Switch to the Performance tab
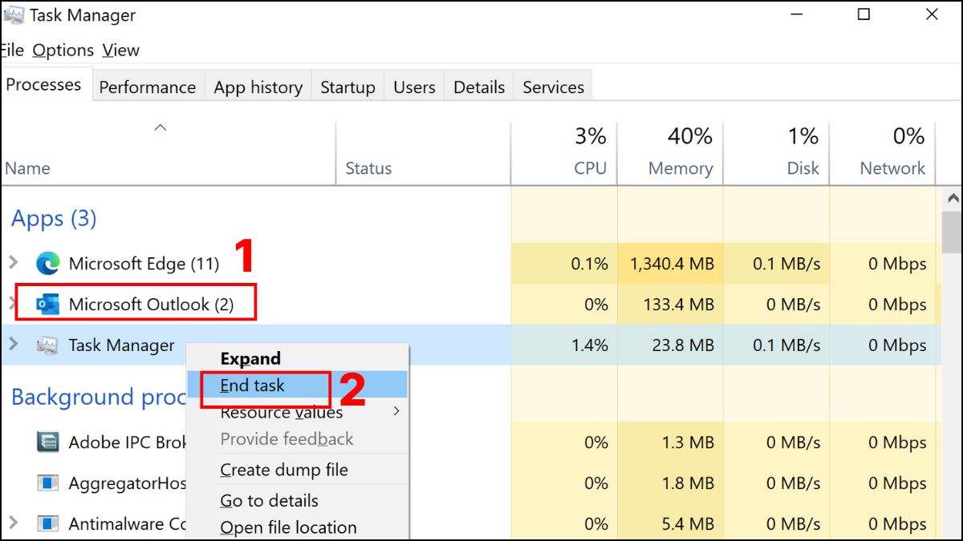The width and height of the screenshot is (963, 541). (x=147, y=87)
